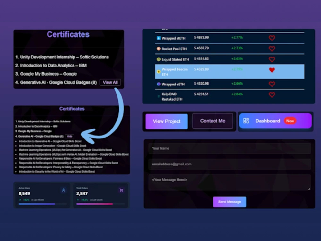
Task: Favorite Rocket Pool ETH heart icon
Action: click(272, 49)
